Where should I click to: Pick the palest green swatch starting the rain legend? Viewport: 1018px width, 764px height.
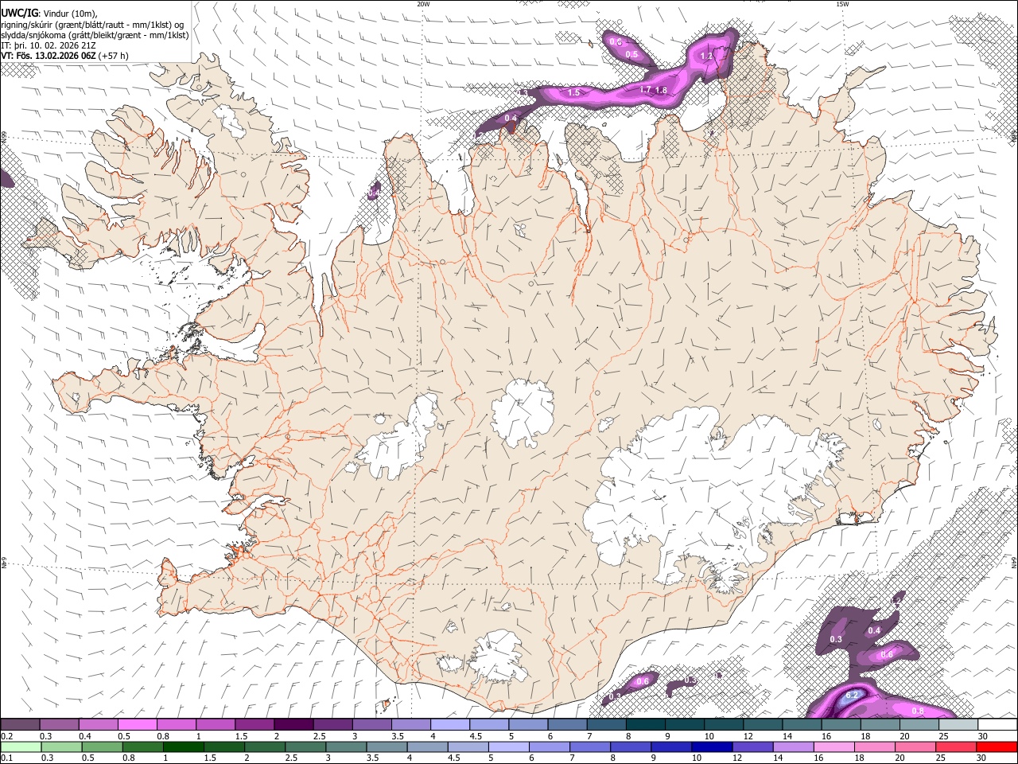[21, 746]
